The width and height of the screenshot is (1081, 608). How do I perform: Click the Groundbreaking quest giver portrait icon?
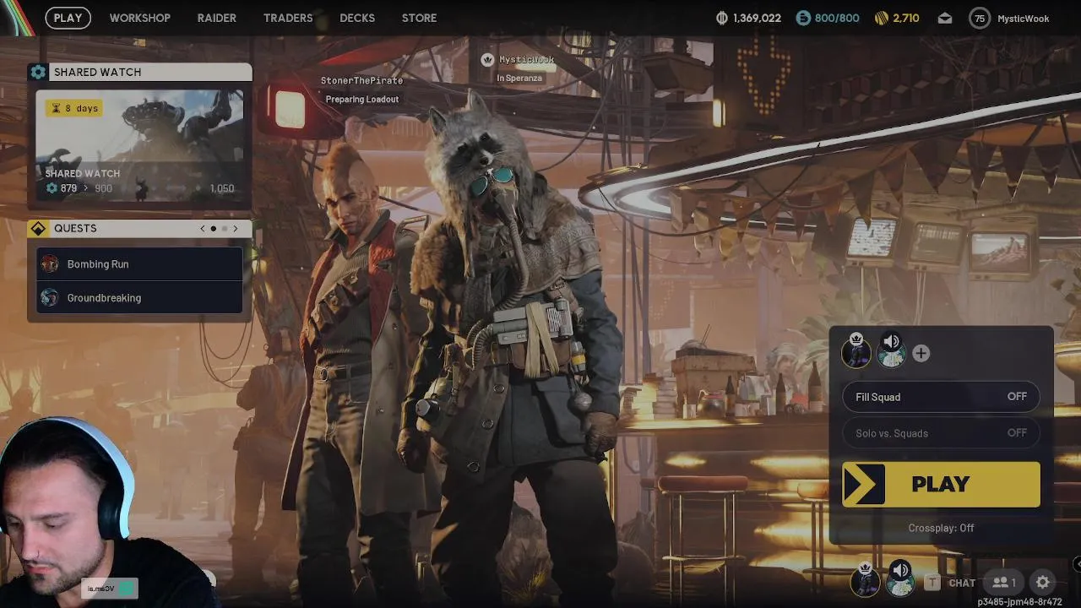(50, 298)
